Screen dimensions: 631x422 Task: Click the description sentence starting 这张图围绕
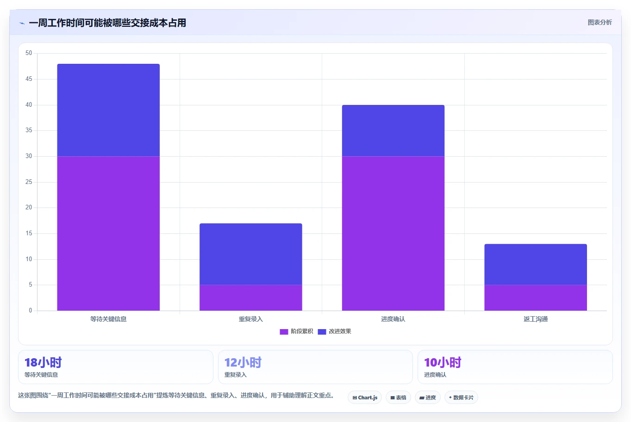[176, 395]
